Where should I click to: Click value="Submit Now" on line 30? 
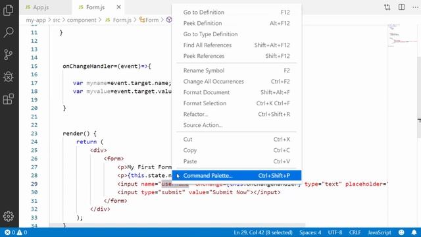click(x=219, y=192)
